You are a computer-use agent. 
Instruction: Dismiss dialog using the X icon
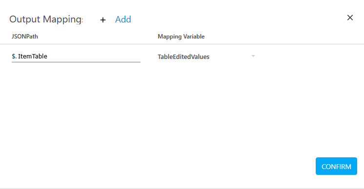350,18
